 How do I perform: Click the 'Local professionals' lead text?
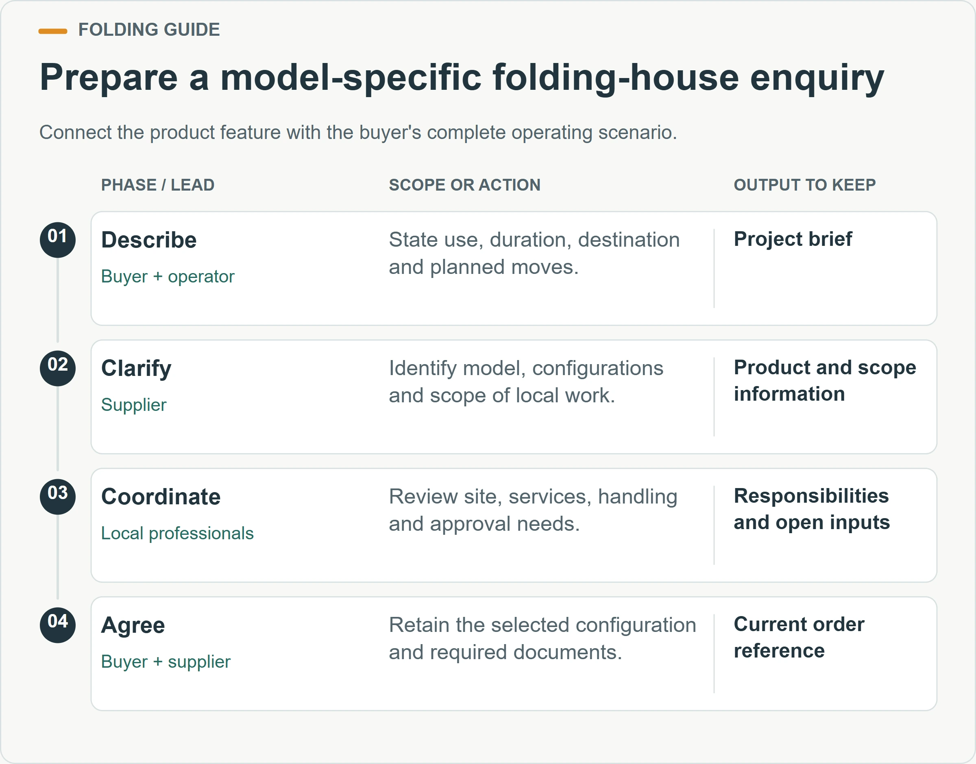coord(177,533)
